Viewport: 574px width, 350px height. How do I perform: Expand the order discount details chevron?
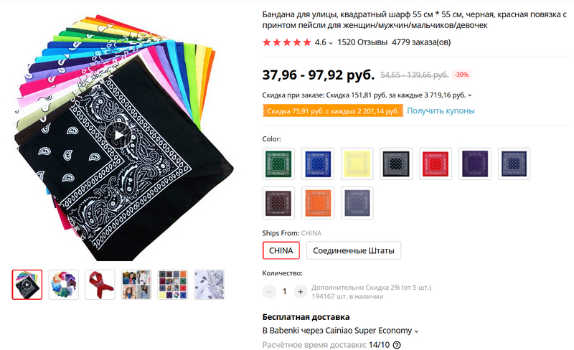click(469, 95)
